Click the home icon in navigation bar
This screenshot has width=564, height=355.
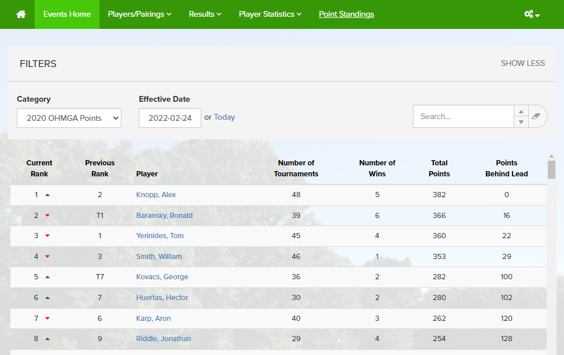pyautogui.click(x=21, y=14)
